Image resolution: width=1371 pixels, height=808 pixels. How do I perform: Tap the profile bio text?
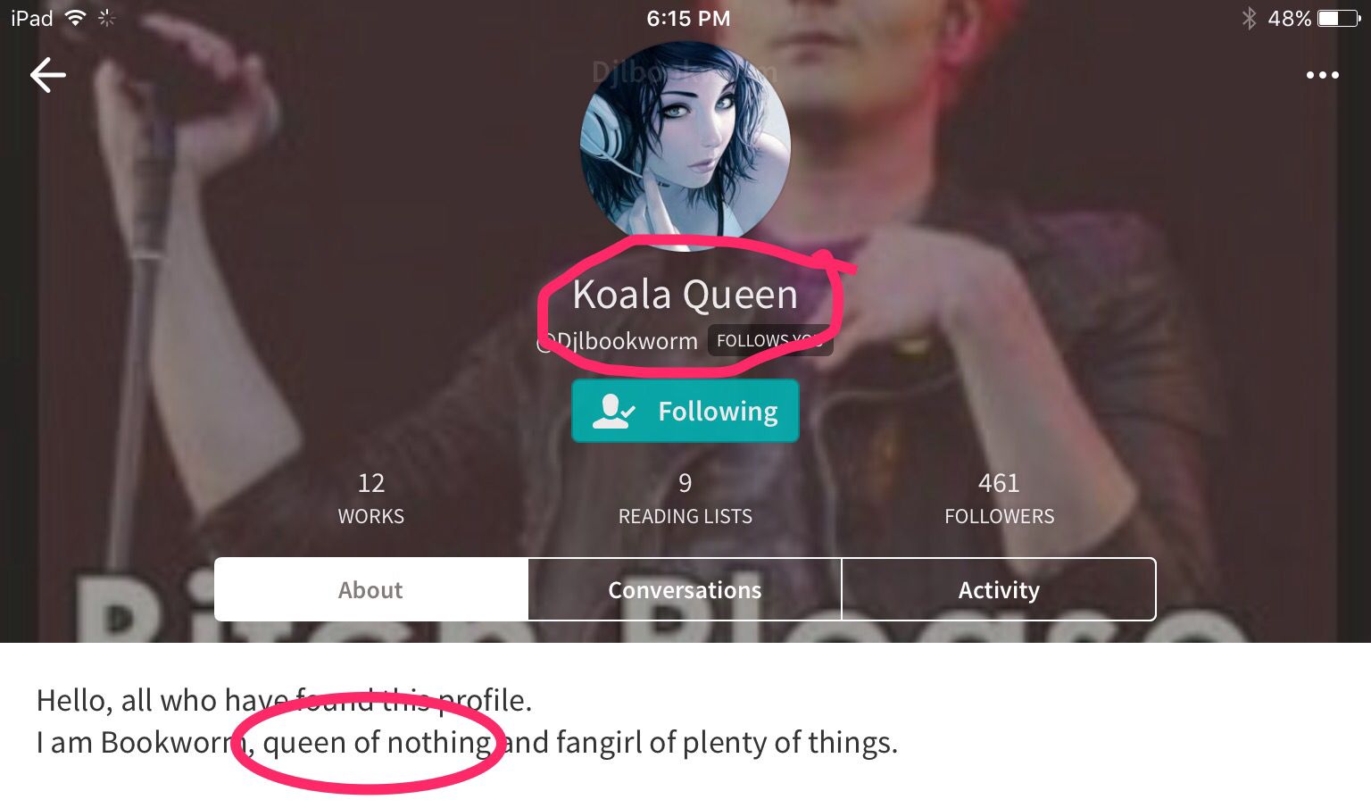467,721
